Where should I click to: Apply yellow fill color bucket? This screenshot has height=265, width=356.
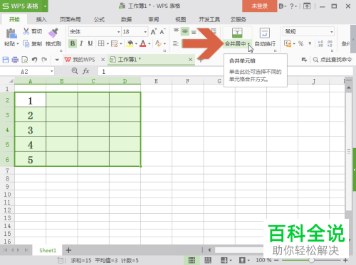coord(130,43)
